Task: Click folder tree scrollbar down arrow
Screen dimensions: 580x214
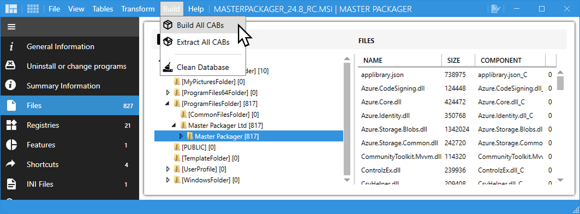Action: pos(346,180)
